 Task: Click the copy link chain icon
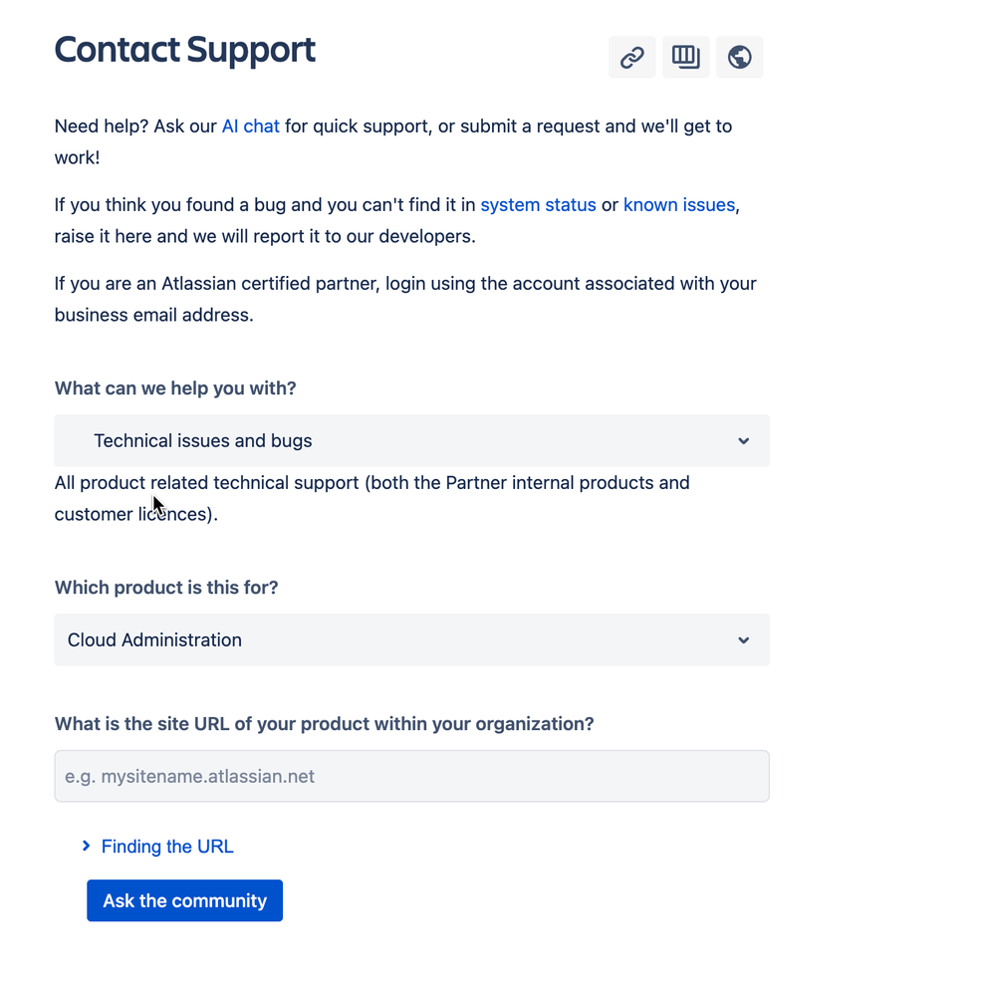(631, 57)
